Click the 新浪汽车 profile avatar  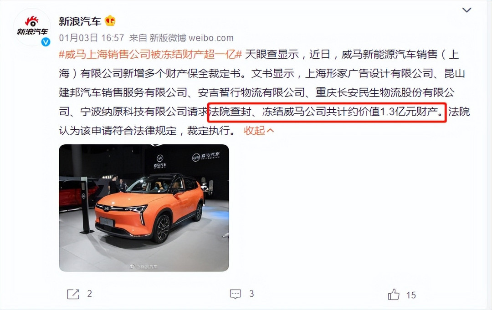(32, 28)
